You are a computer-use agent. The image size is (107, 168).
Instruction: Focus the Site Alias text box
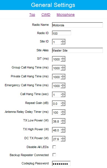click(x=77, y=50)
